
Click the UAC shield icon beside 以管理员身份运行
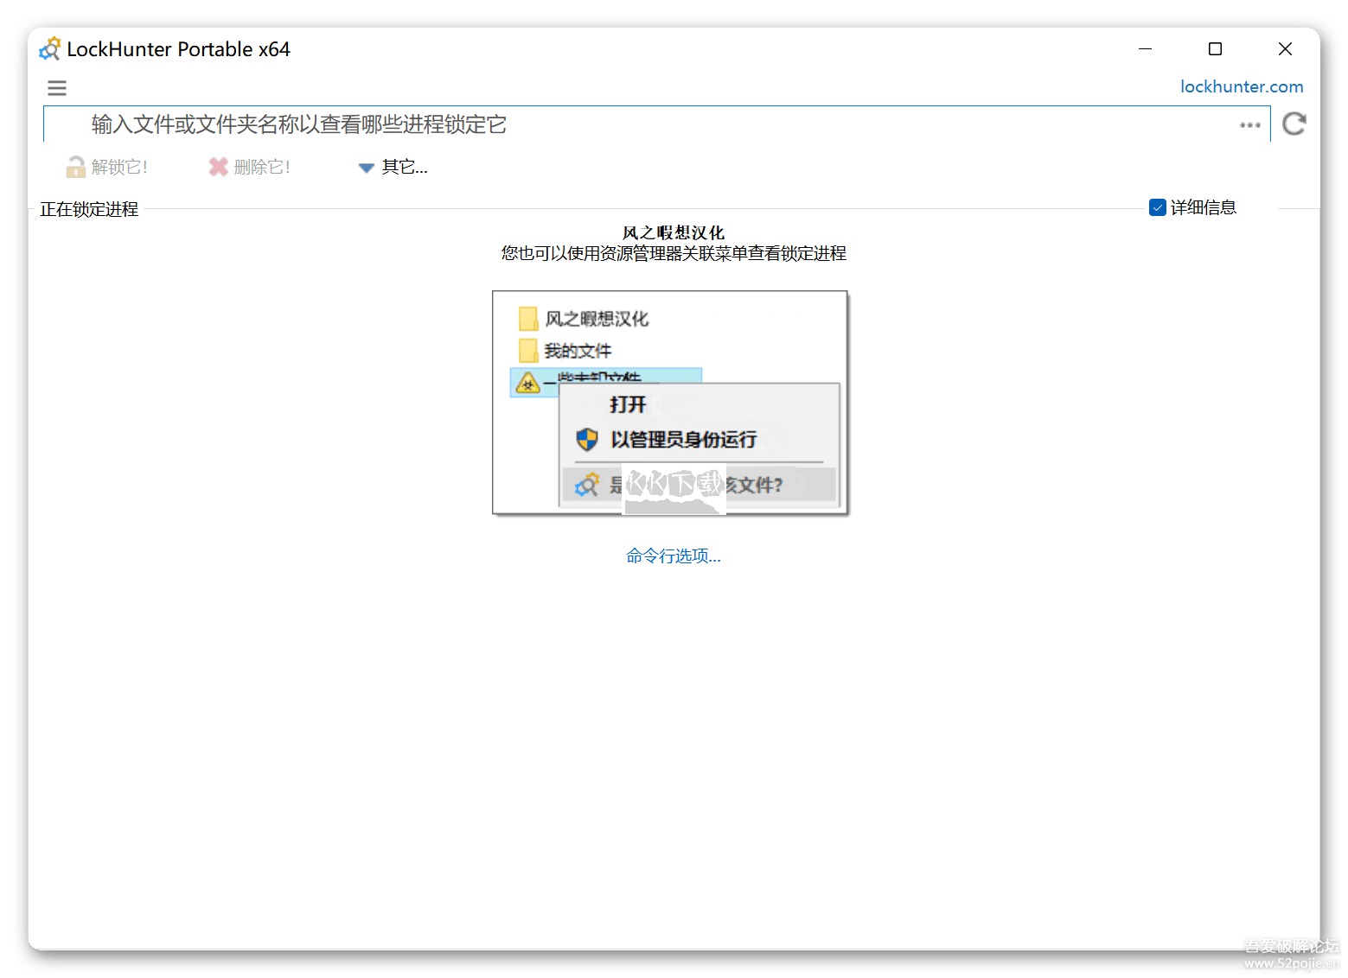coord(587,439)
